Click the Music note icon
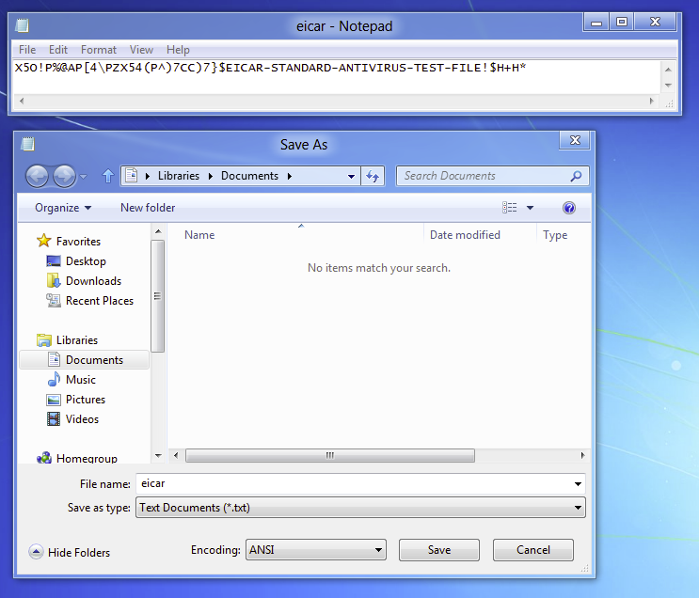 point(54,379)
